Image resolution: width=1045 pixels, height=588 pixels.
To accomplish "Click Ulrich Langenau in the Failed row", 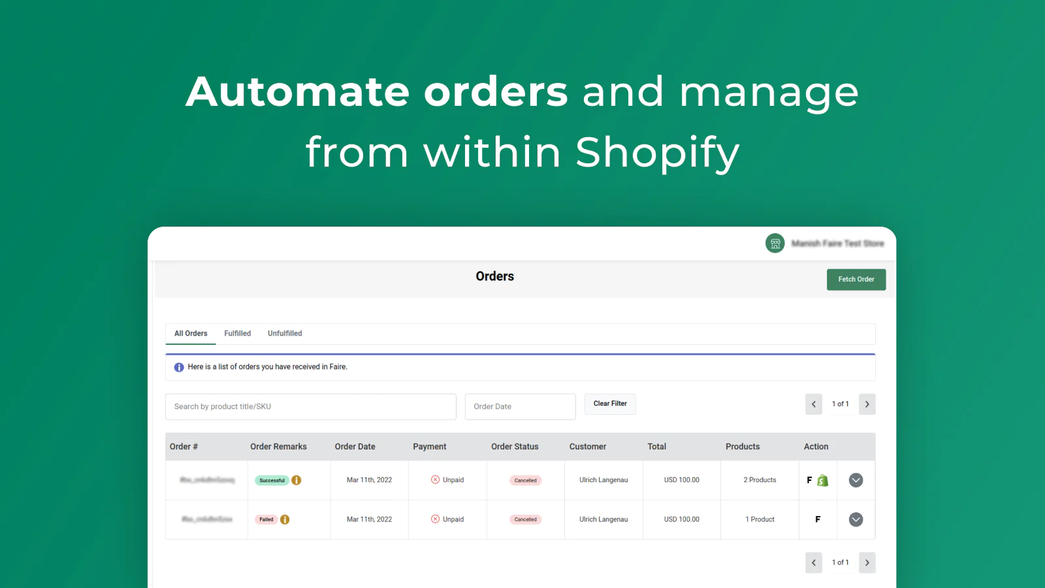I will pos(603,519).
